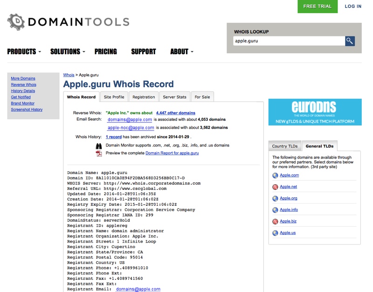Click the PDF icon beside Domain Report

(x=99, y=153)
